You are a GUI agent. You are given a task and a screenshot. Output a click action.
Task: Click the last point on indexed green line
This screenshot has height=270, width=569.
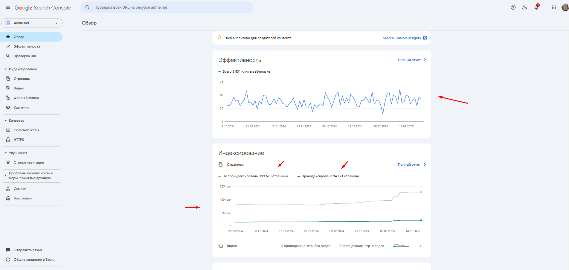click(x=421, y=220)
